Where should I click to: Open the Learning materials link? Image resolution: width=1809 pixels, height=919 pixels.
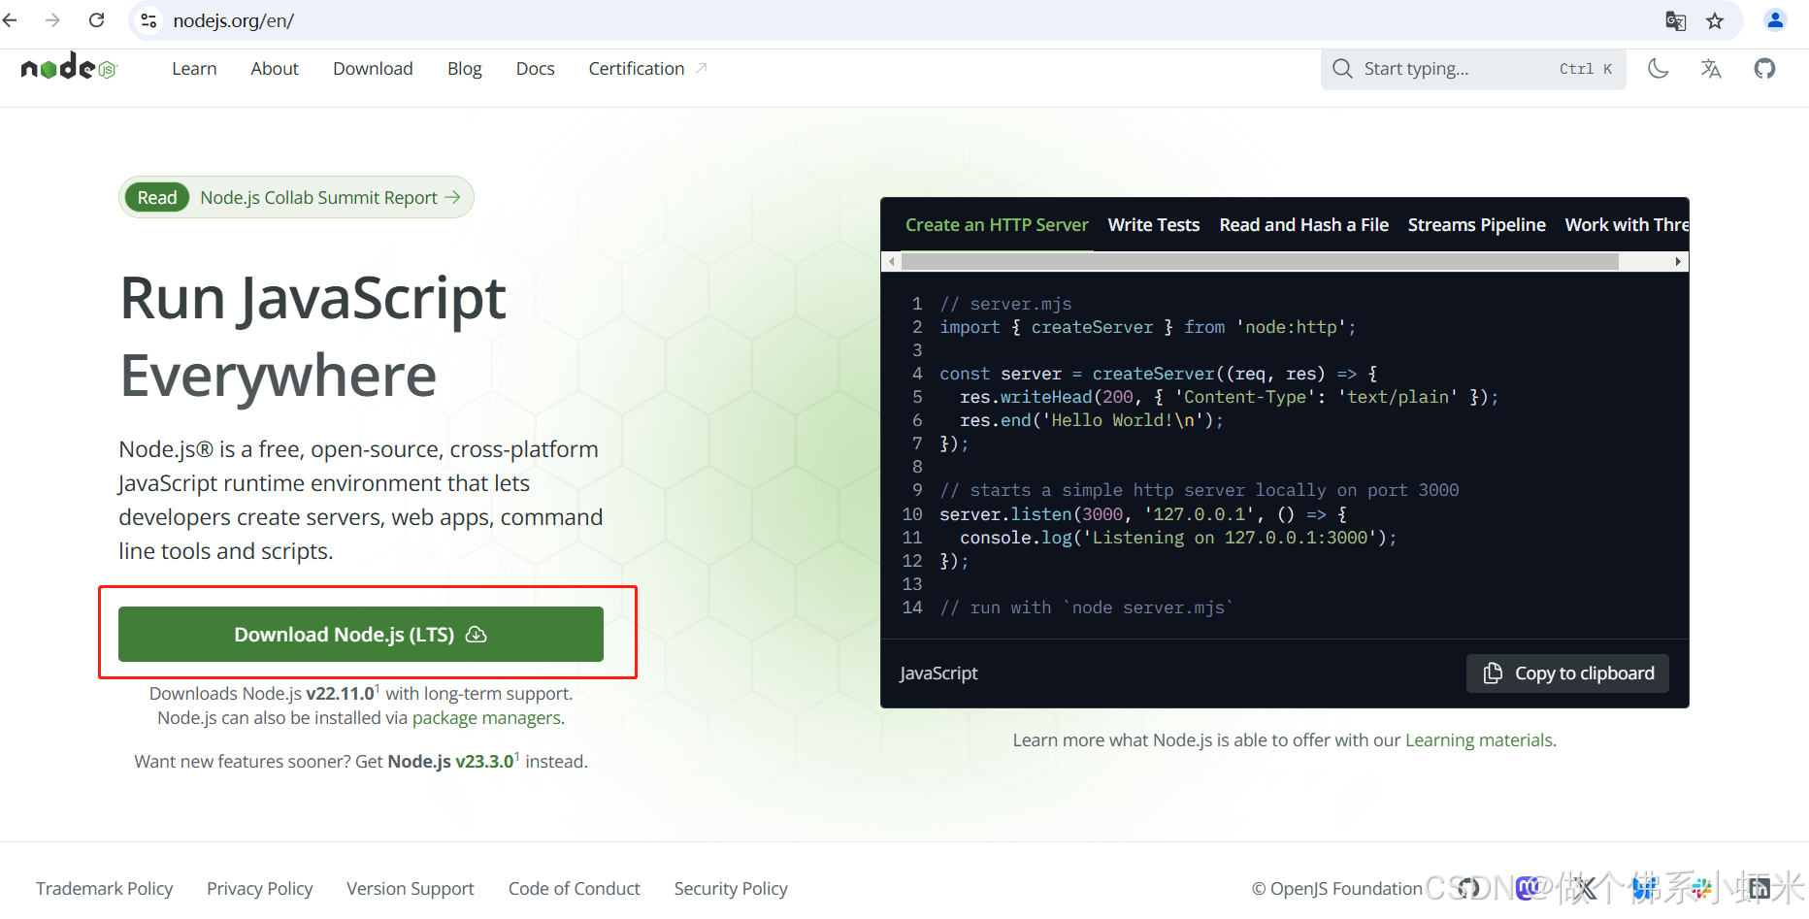click(1479, 740)
